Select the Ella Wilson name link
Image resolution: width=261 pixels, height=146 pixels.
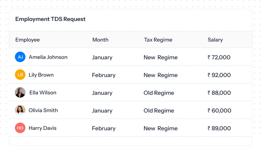pyautogui.click(x=43, y=93)
